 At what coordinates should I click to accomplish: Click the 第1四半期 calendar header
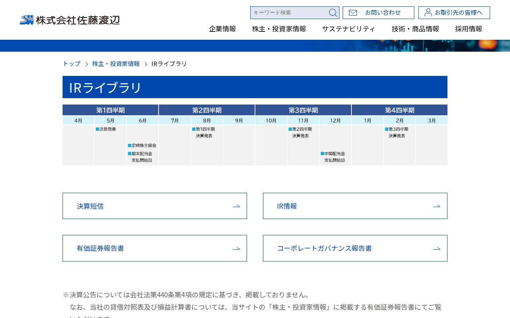(110, 110)
